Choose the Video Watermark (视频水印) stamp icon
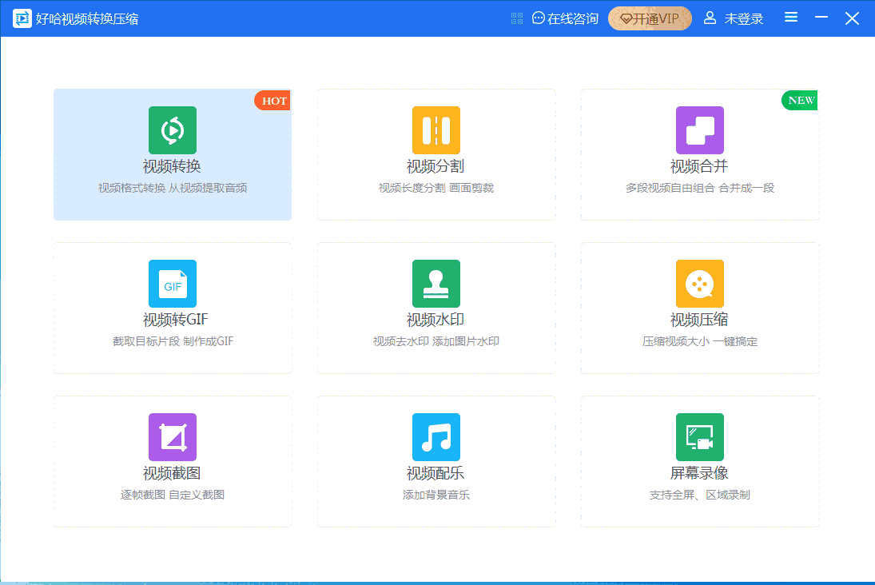875x585 pixels. pos(436,284)
